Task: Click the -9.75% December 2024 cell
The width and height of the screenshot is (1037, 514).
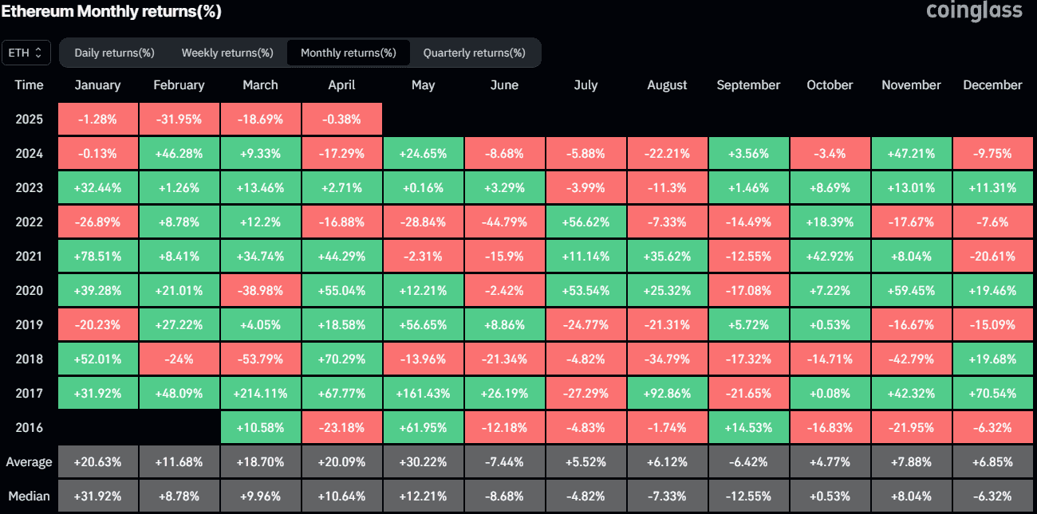Action: 992,153
